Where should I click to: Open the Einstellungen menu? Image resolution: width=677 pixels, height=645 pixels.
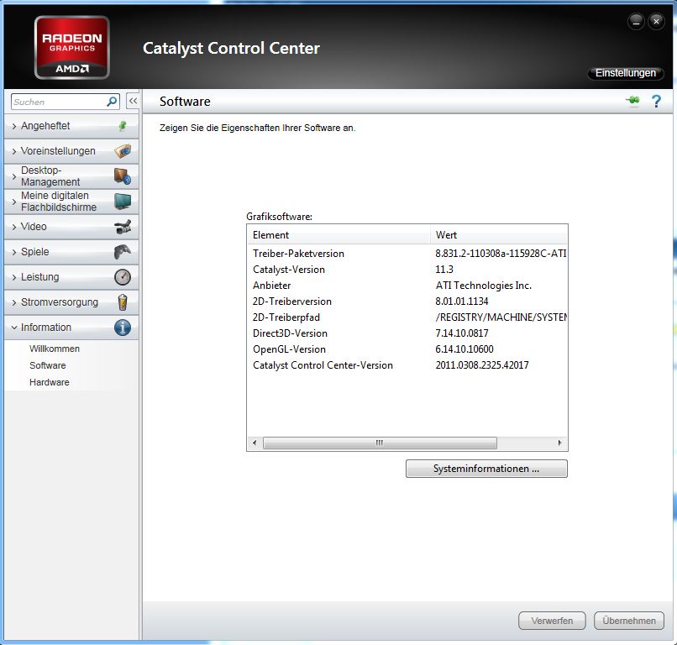625,73
